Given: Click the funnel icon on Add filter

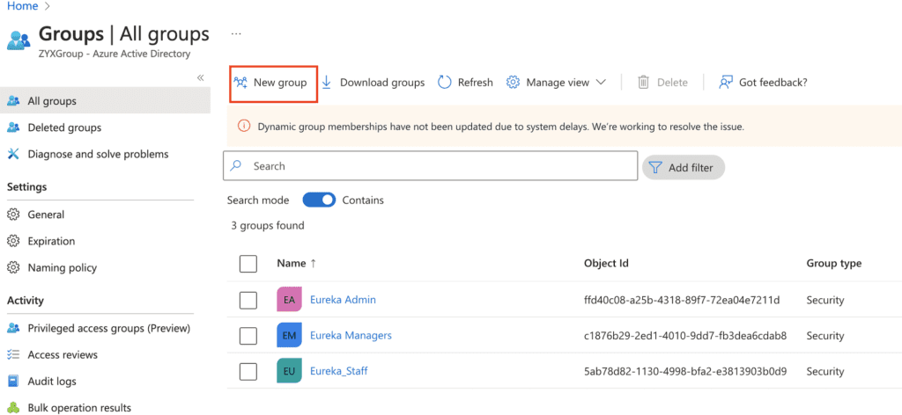Looking at the screenshot, I should tap(655, 168).
